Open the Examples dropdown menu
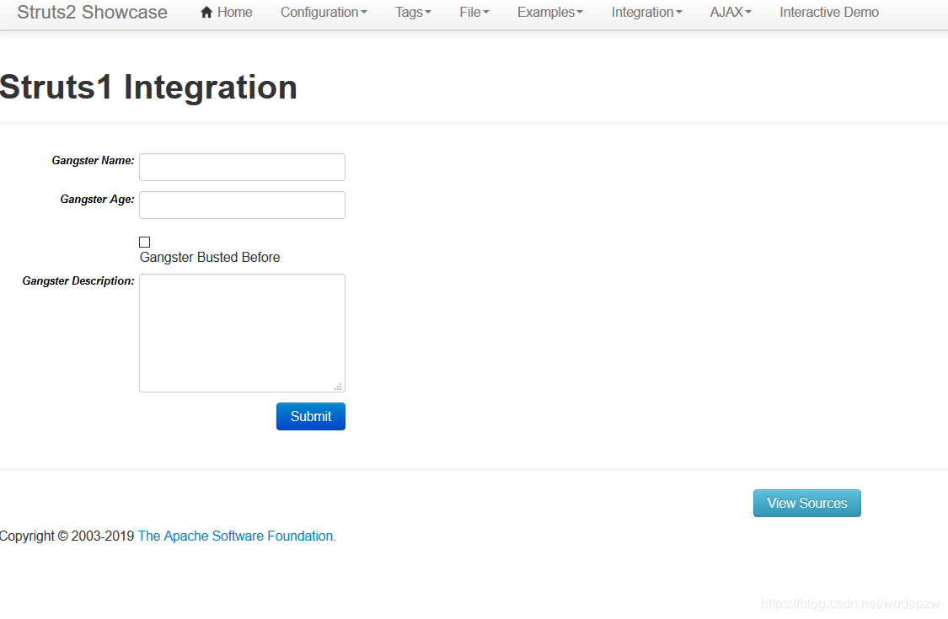The image size is (948, 619). (x=549, y=12)
